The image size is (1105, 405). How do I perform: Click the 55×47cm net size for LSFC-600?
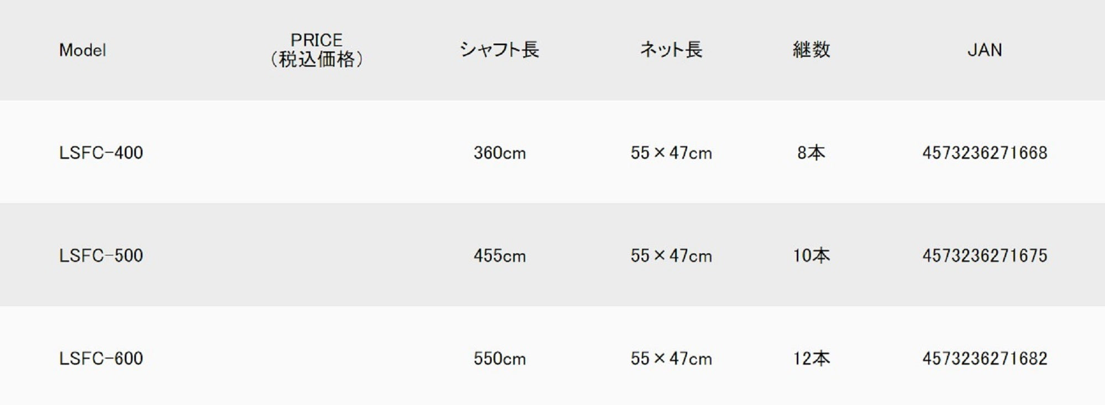click(671, 359)
